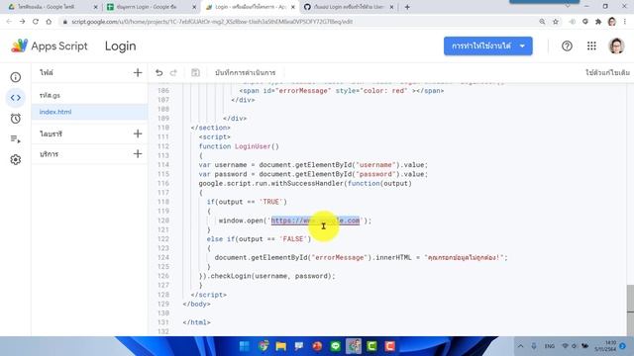Add a library with plus icon
Viewport: 634px width, 356px height.
[138, 133]
